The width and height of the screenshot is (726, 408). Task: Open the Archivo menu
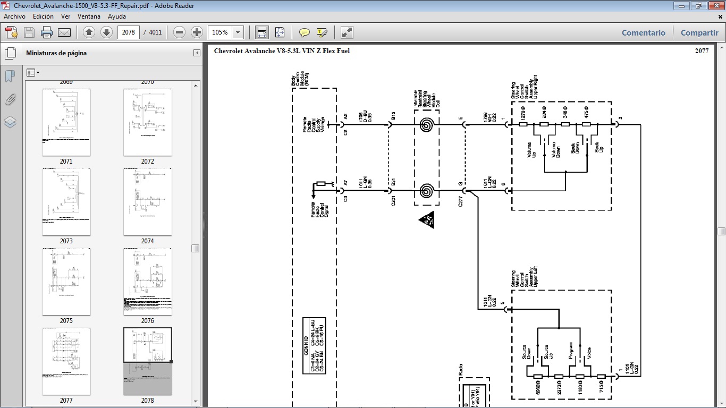click(x=14, y=16)
